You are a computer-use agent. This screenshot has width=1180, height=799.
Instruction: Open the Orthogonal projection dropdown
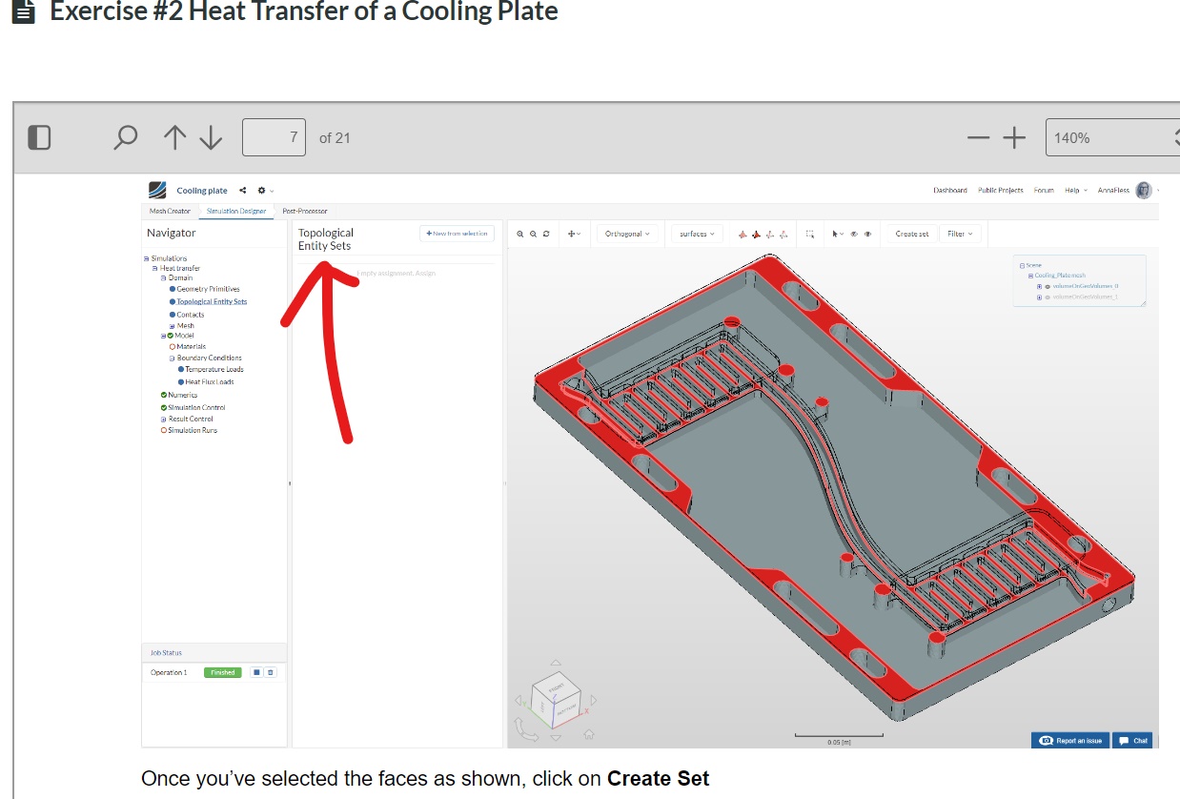coord(626,234)
